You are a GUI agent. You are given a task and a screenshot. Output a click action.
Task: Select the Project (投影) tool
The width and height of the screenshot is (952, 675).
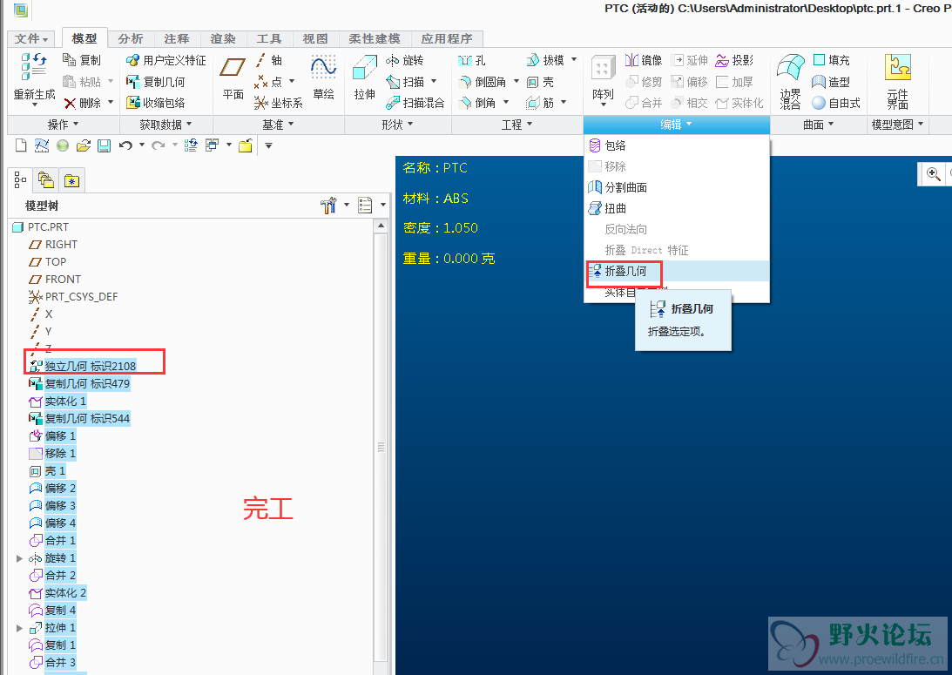734,60
